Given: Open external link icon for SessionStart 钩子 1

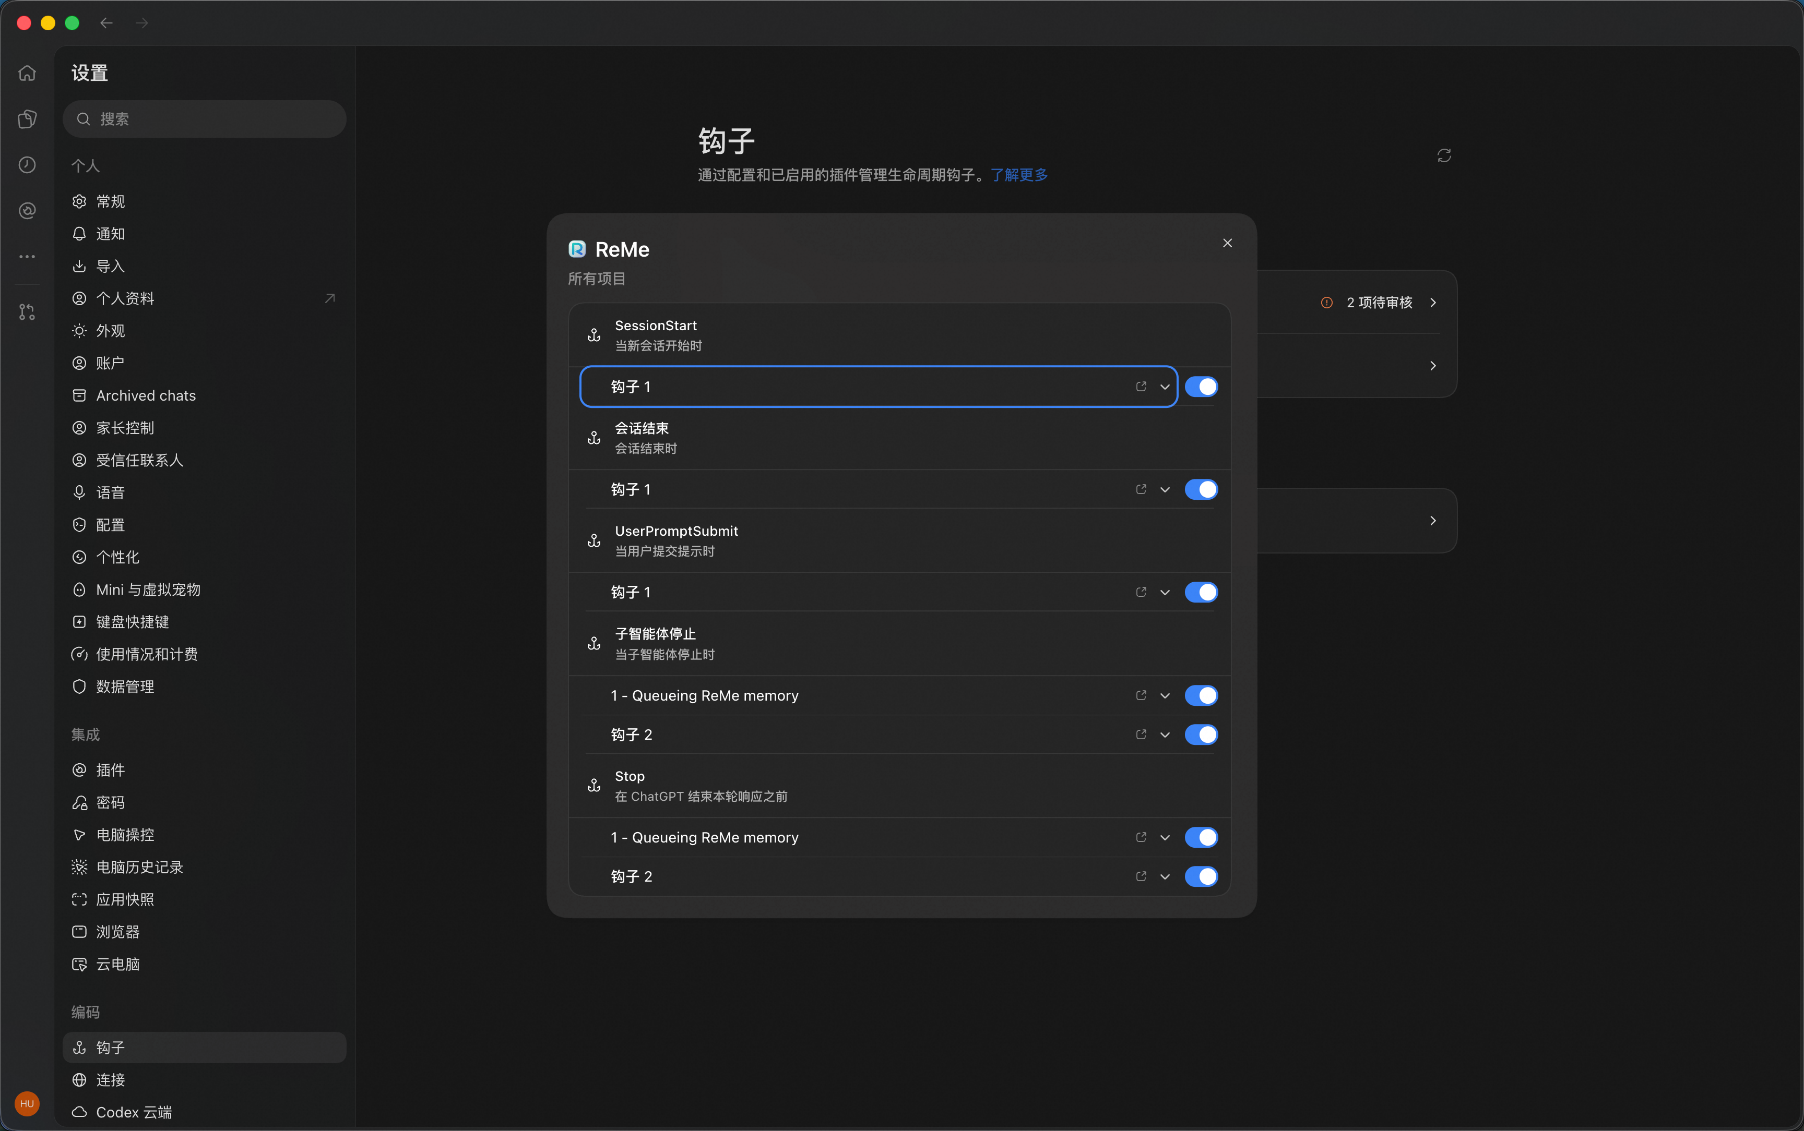Looking at the screenshot, I should [1141, 387].
